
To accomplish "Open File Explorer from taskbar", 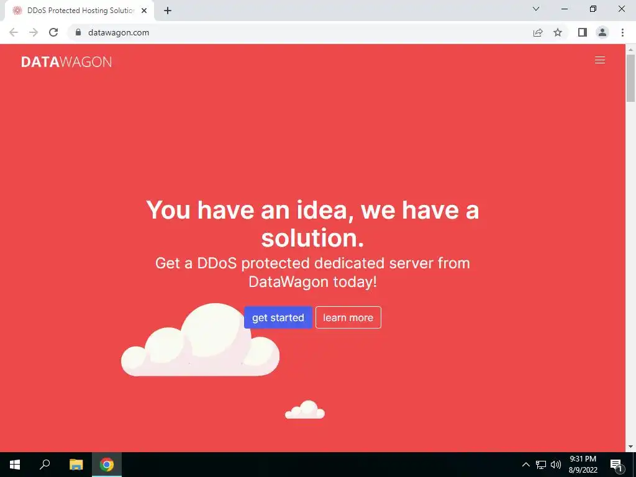I will [76, 465].
